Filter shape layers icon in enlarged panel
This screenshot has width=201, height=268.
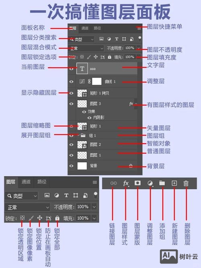[76, 195]
